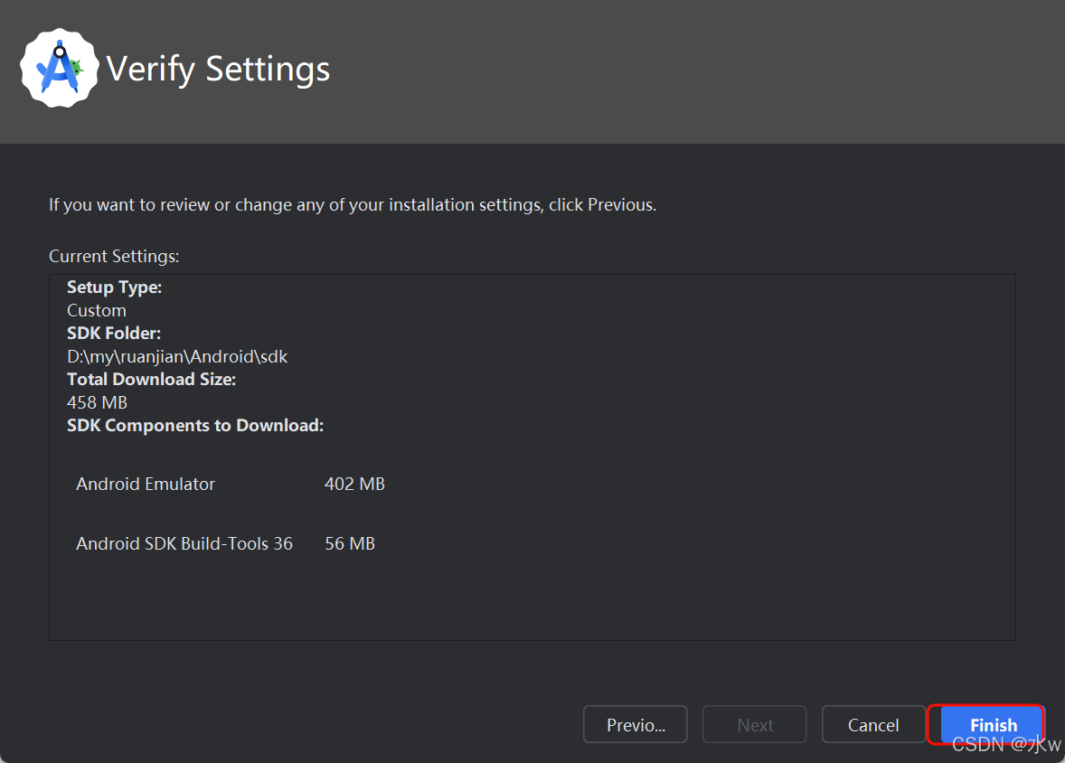Click the review installation settings instruction text
The image size is (1065, 763).
353,205
